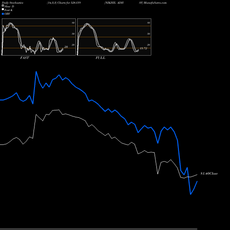Click the 81.40Close price label
Image resolution: width=230 pixels, height=230 pixels.
point(209,173)
